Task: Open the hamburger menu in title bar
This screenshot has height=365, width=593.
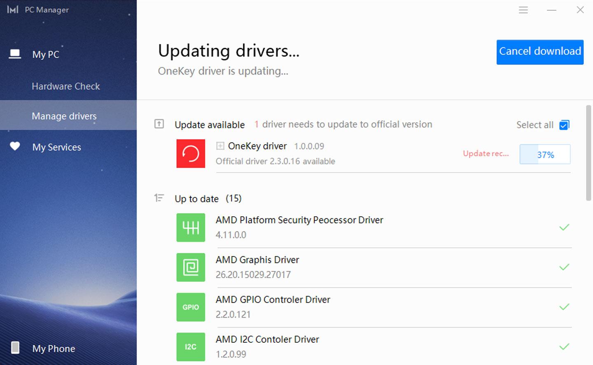Action: point(523,10)
